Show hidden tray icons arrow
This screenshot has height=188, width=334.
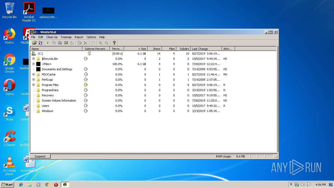(291, 184)
